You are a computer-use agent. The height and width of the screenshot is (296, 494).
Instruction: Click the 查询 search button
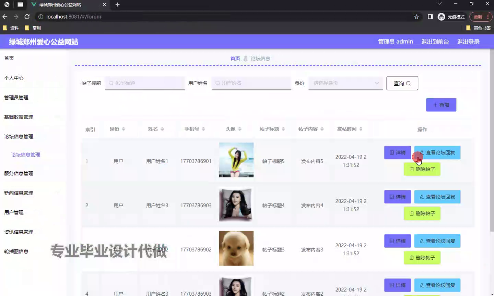pos(402,83)
